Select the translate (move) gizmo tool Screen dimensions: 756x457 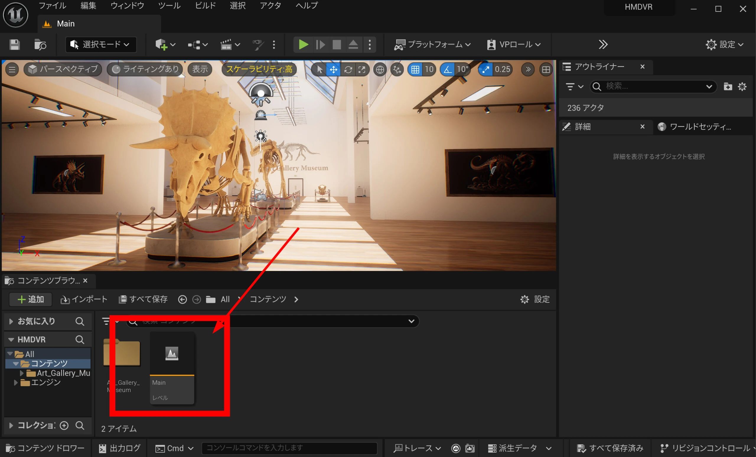point(333,70)
